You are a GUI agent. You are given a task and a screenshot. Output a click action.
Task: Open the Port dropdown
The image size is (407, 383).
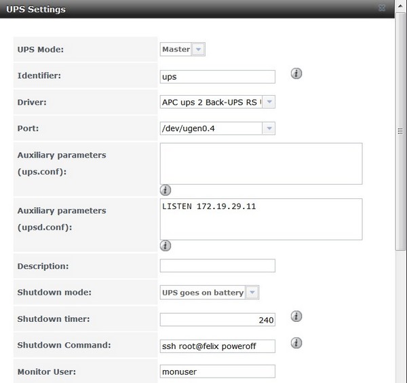tap(269, 128)
